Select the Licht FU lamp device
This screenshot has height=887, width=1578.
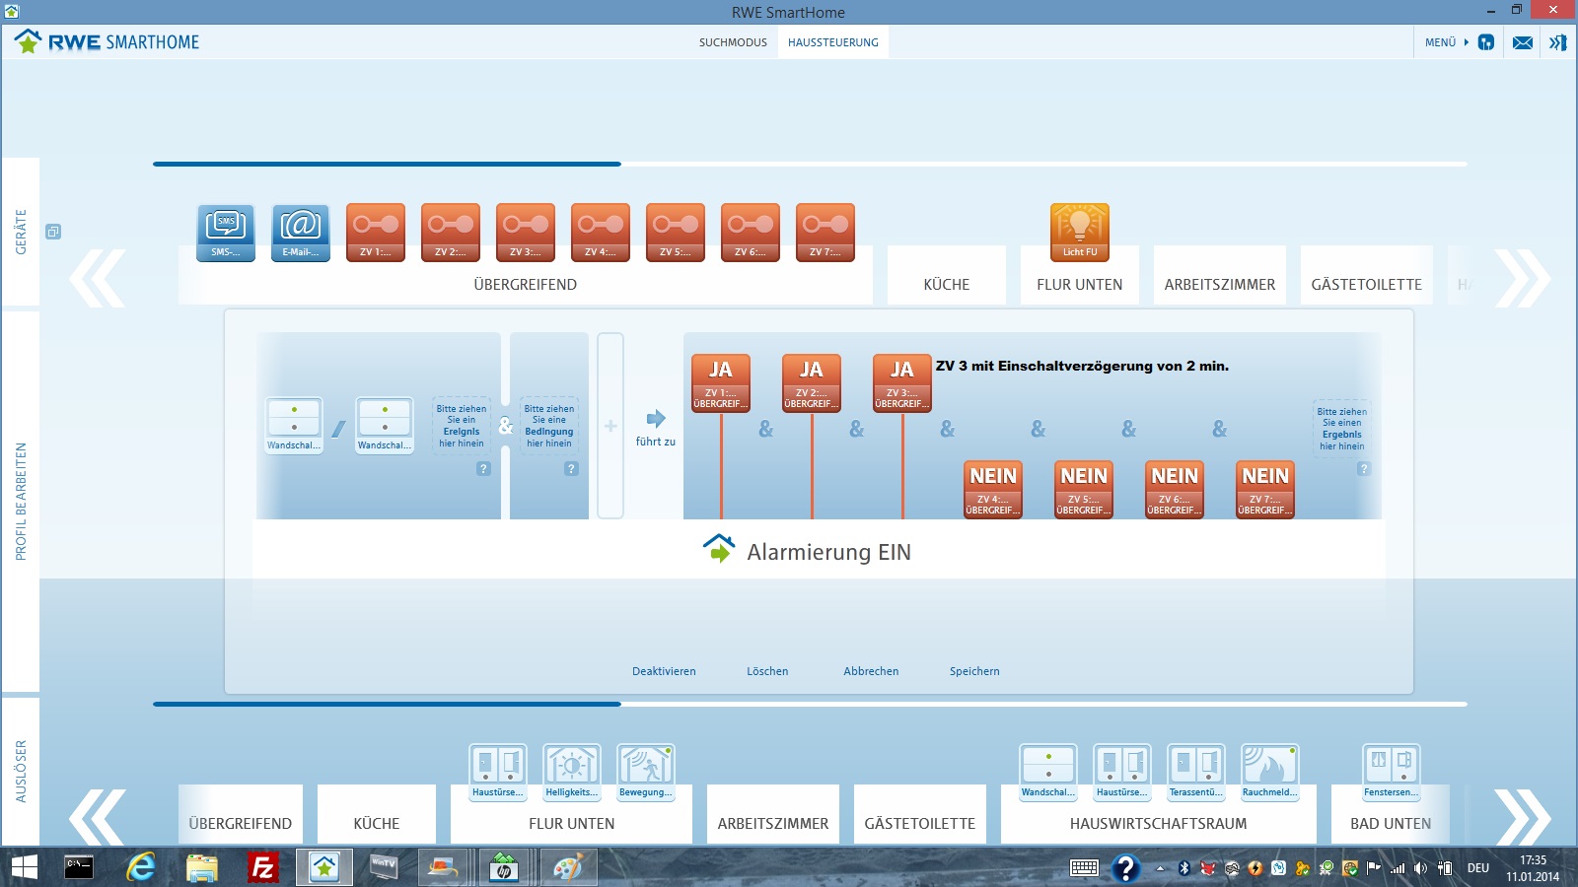click(1080, 233)
